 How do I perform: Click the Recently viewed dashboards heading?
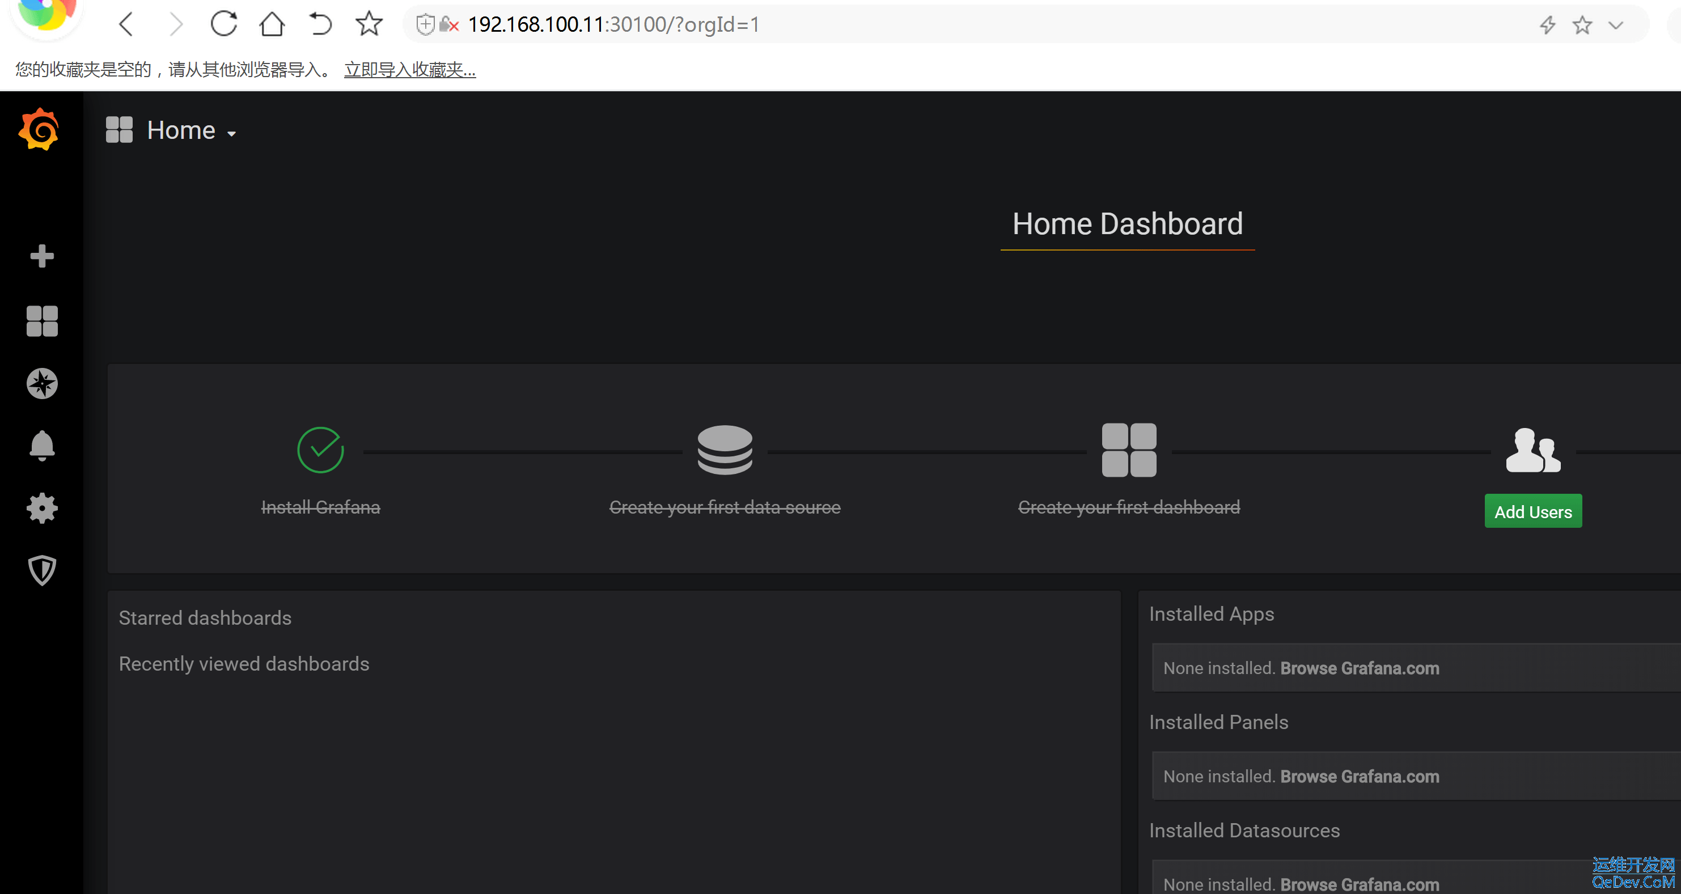click(x=244, y=664)
